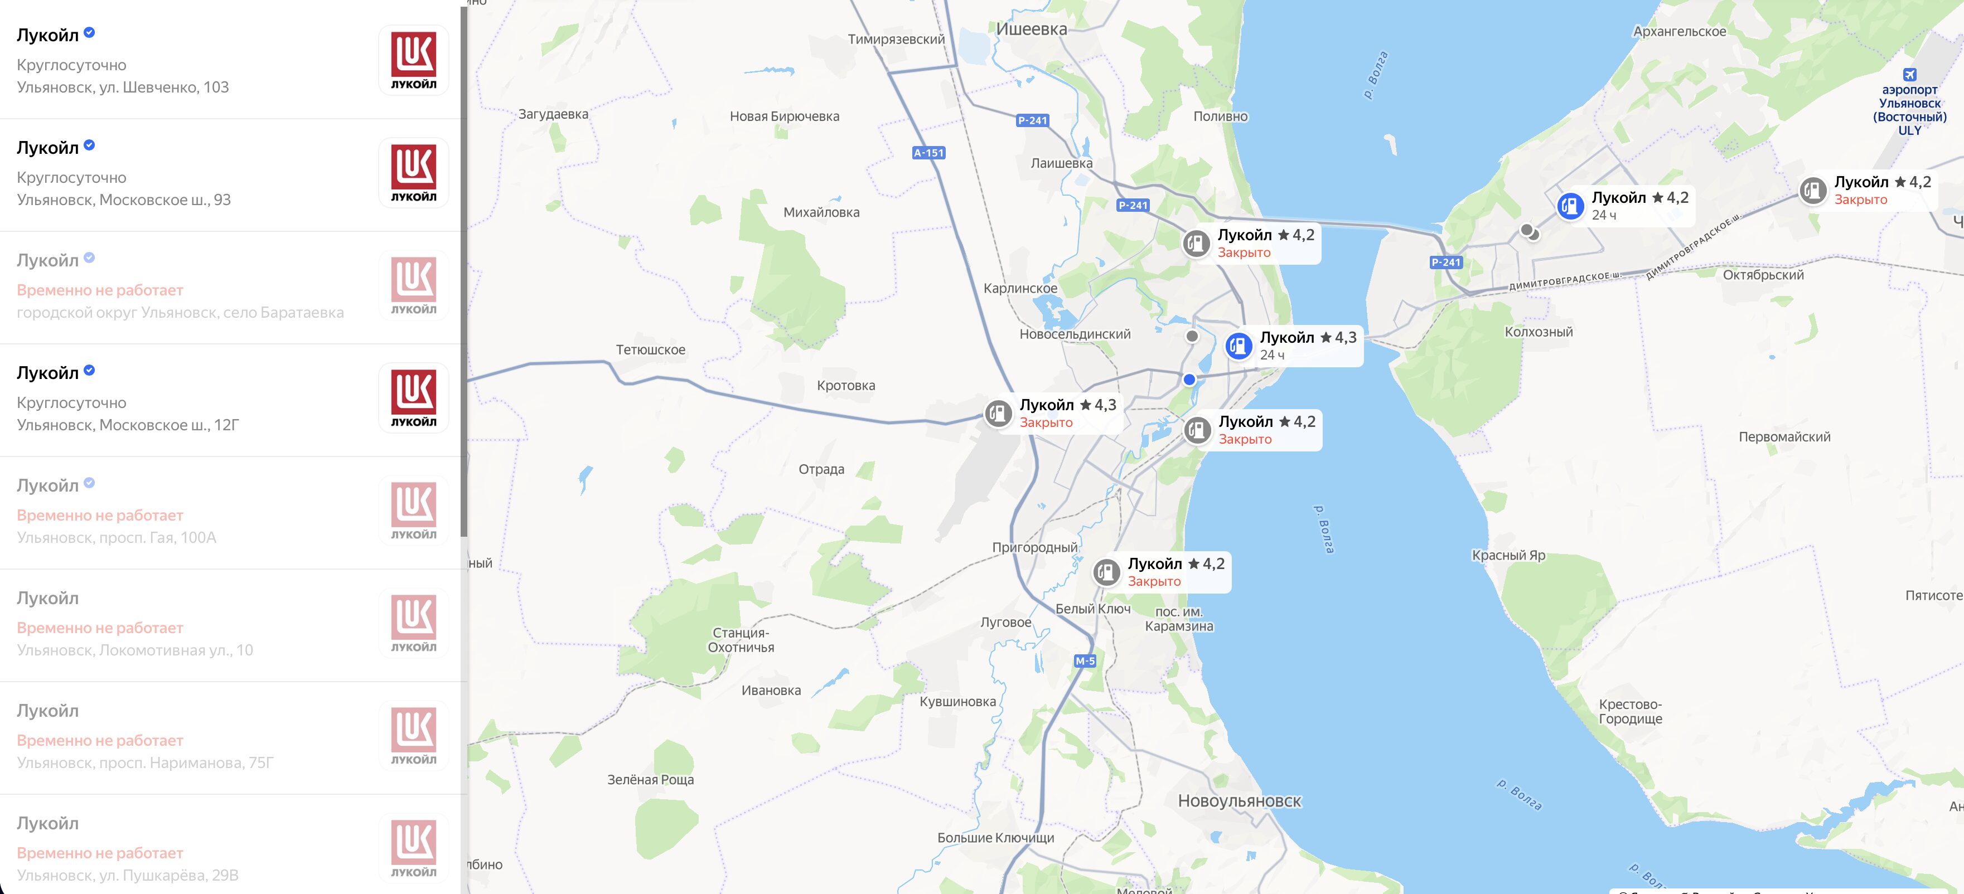Click the closed Lukoil marker near the airport
Viewport: 1964px width, 894px height.
(1812, 191)
